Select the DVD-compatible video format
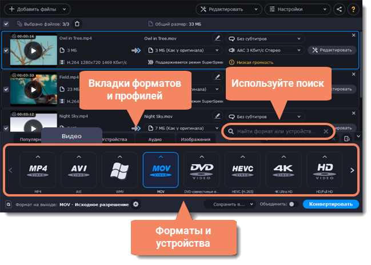 click(x=202, y=170)
